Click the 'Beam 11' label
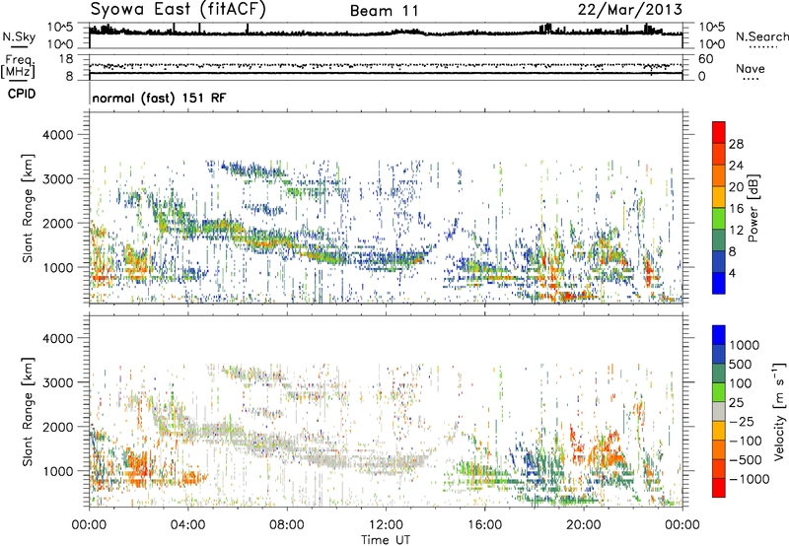Viewport: 789px width, 546px height. coord(385,11)
